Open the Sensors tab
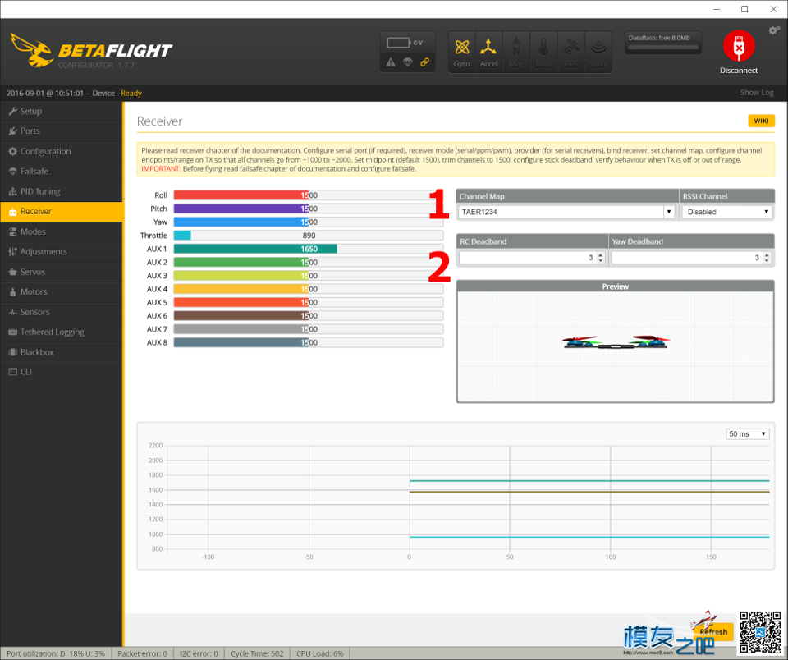This screenshot has width=788, height=660. click(x=62, y=312)
